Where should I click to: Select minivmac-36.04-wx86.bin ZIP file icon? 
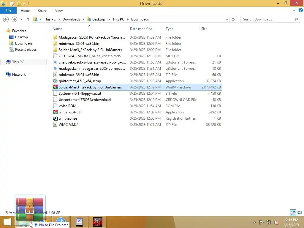coord(55,75)
